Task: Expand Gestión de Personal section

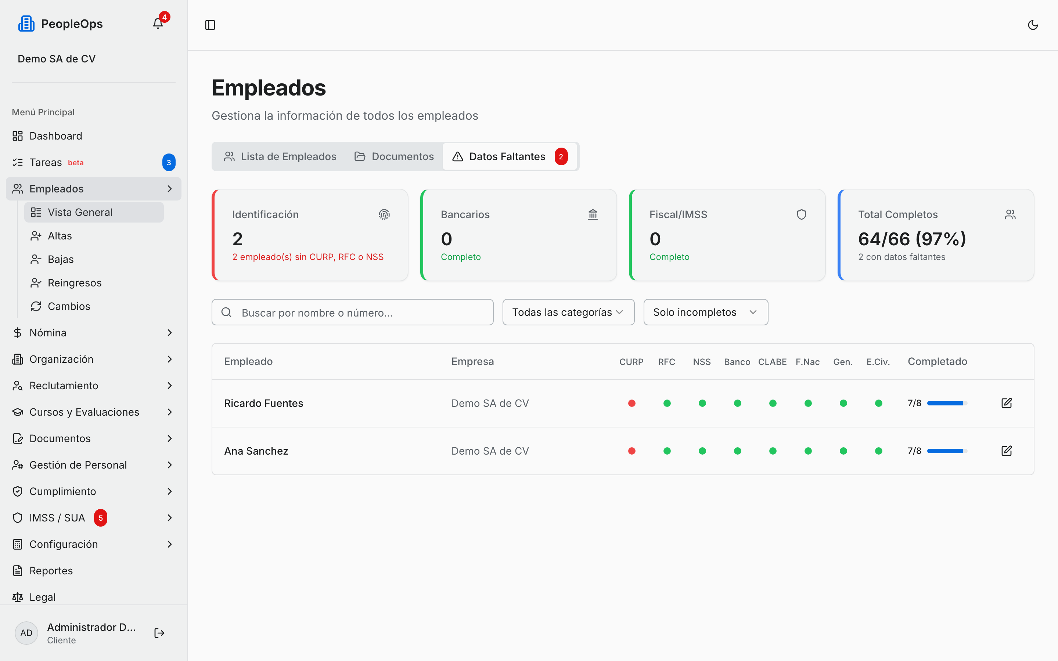Action: (x=94, y=465)
